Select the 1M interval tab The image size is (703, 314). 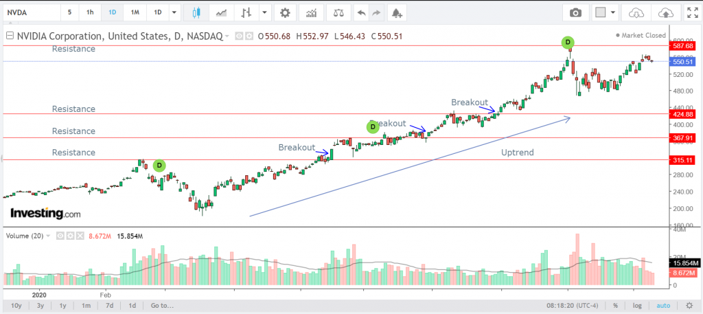[135, 12]
